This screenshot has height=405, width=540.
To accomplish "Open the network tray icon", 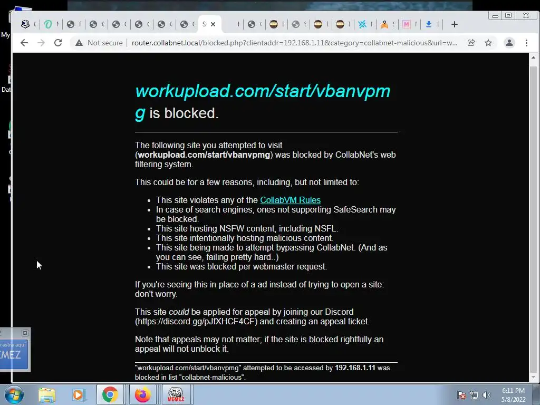I will click(x=474, y=395).
